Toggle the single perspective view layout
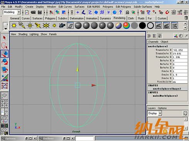The width and height of the screenshot is (189, 141). coord(5,95)
